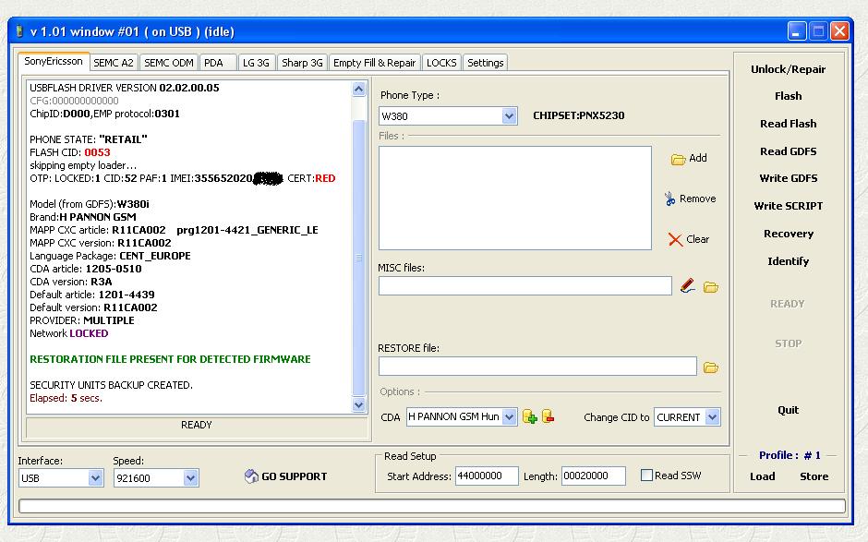868x542 pixels.
Task: Open the MISC files browse folder icon
Action: pos(711,287)
